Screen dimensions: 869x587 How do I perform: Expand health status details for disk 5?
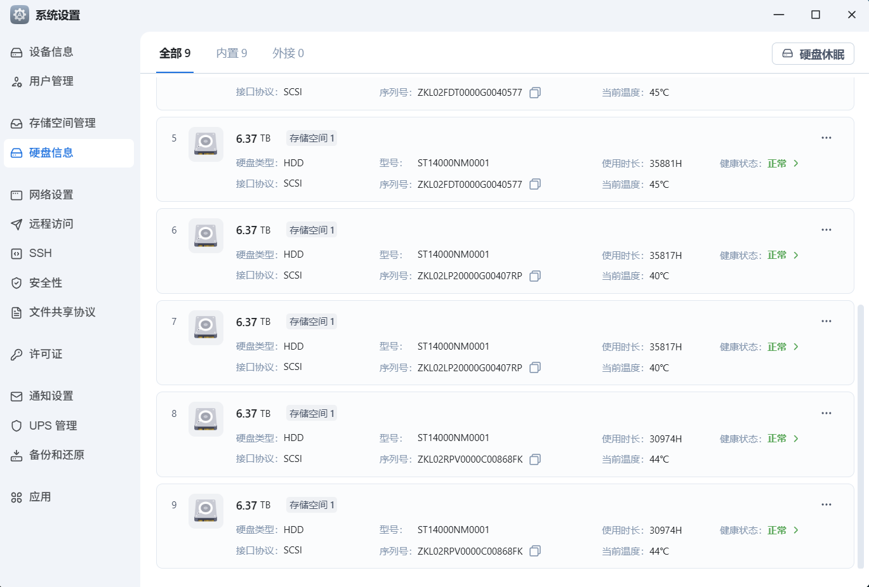click(796, 164)
